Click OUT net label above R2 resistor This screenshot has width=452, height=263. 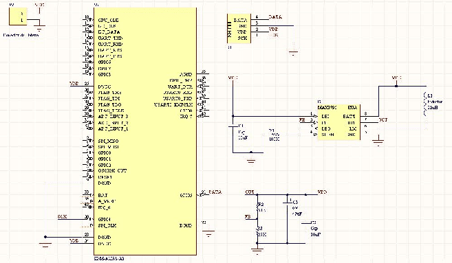250,192
